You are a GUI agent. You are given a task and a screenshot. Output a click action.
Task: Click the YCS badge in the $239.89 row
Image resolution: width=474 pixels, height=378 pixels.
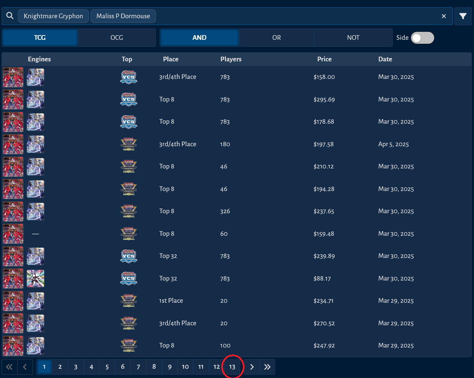[x=129, y=256]
